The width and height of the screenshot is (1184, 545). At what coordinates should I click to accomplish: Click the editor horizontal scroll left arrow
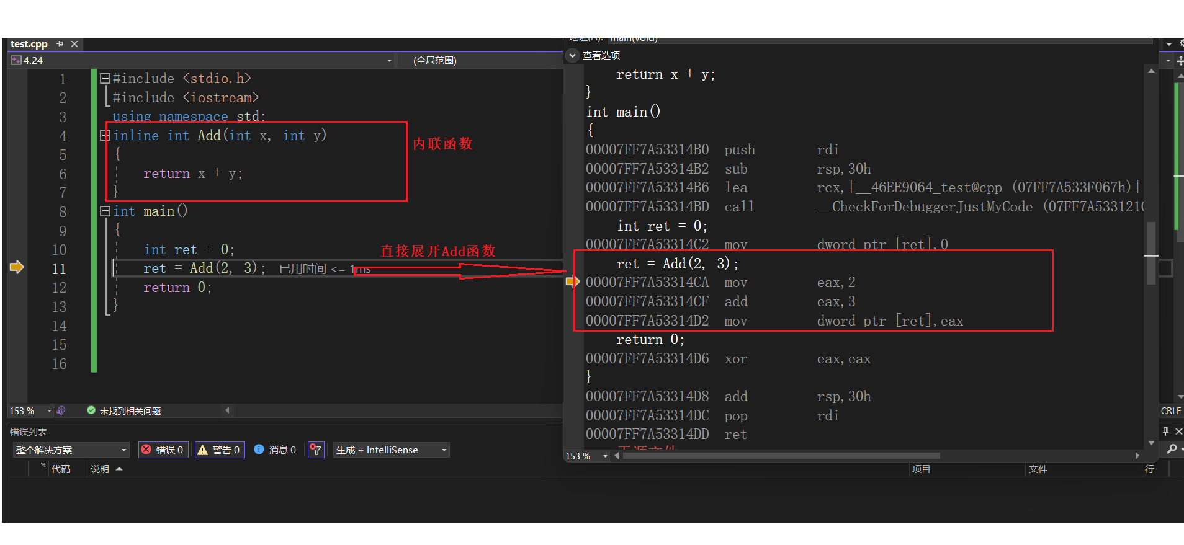pyautogui.click(x=227, y=410)
